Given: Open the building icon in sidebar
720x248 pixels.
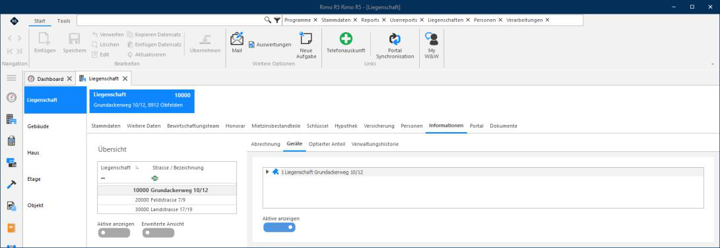Looking at the screenshot, I should 11,120.
